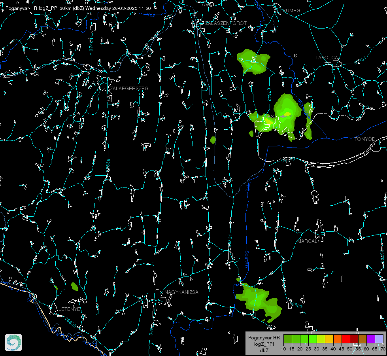387x356 pixels.
Task: Click the 06835 road number label
Action: pos(71,322)
